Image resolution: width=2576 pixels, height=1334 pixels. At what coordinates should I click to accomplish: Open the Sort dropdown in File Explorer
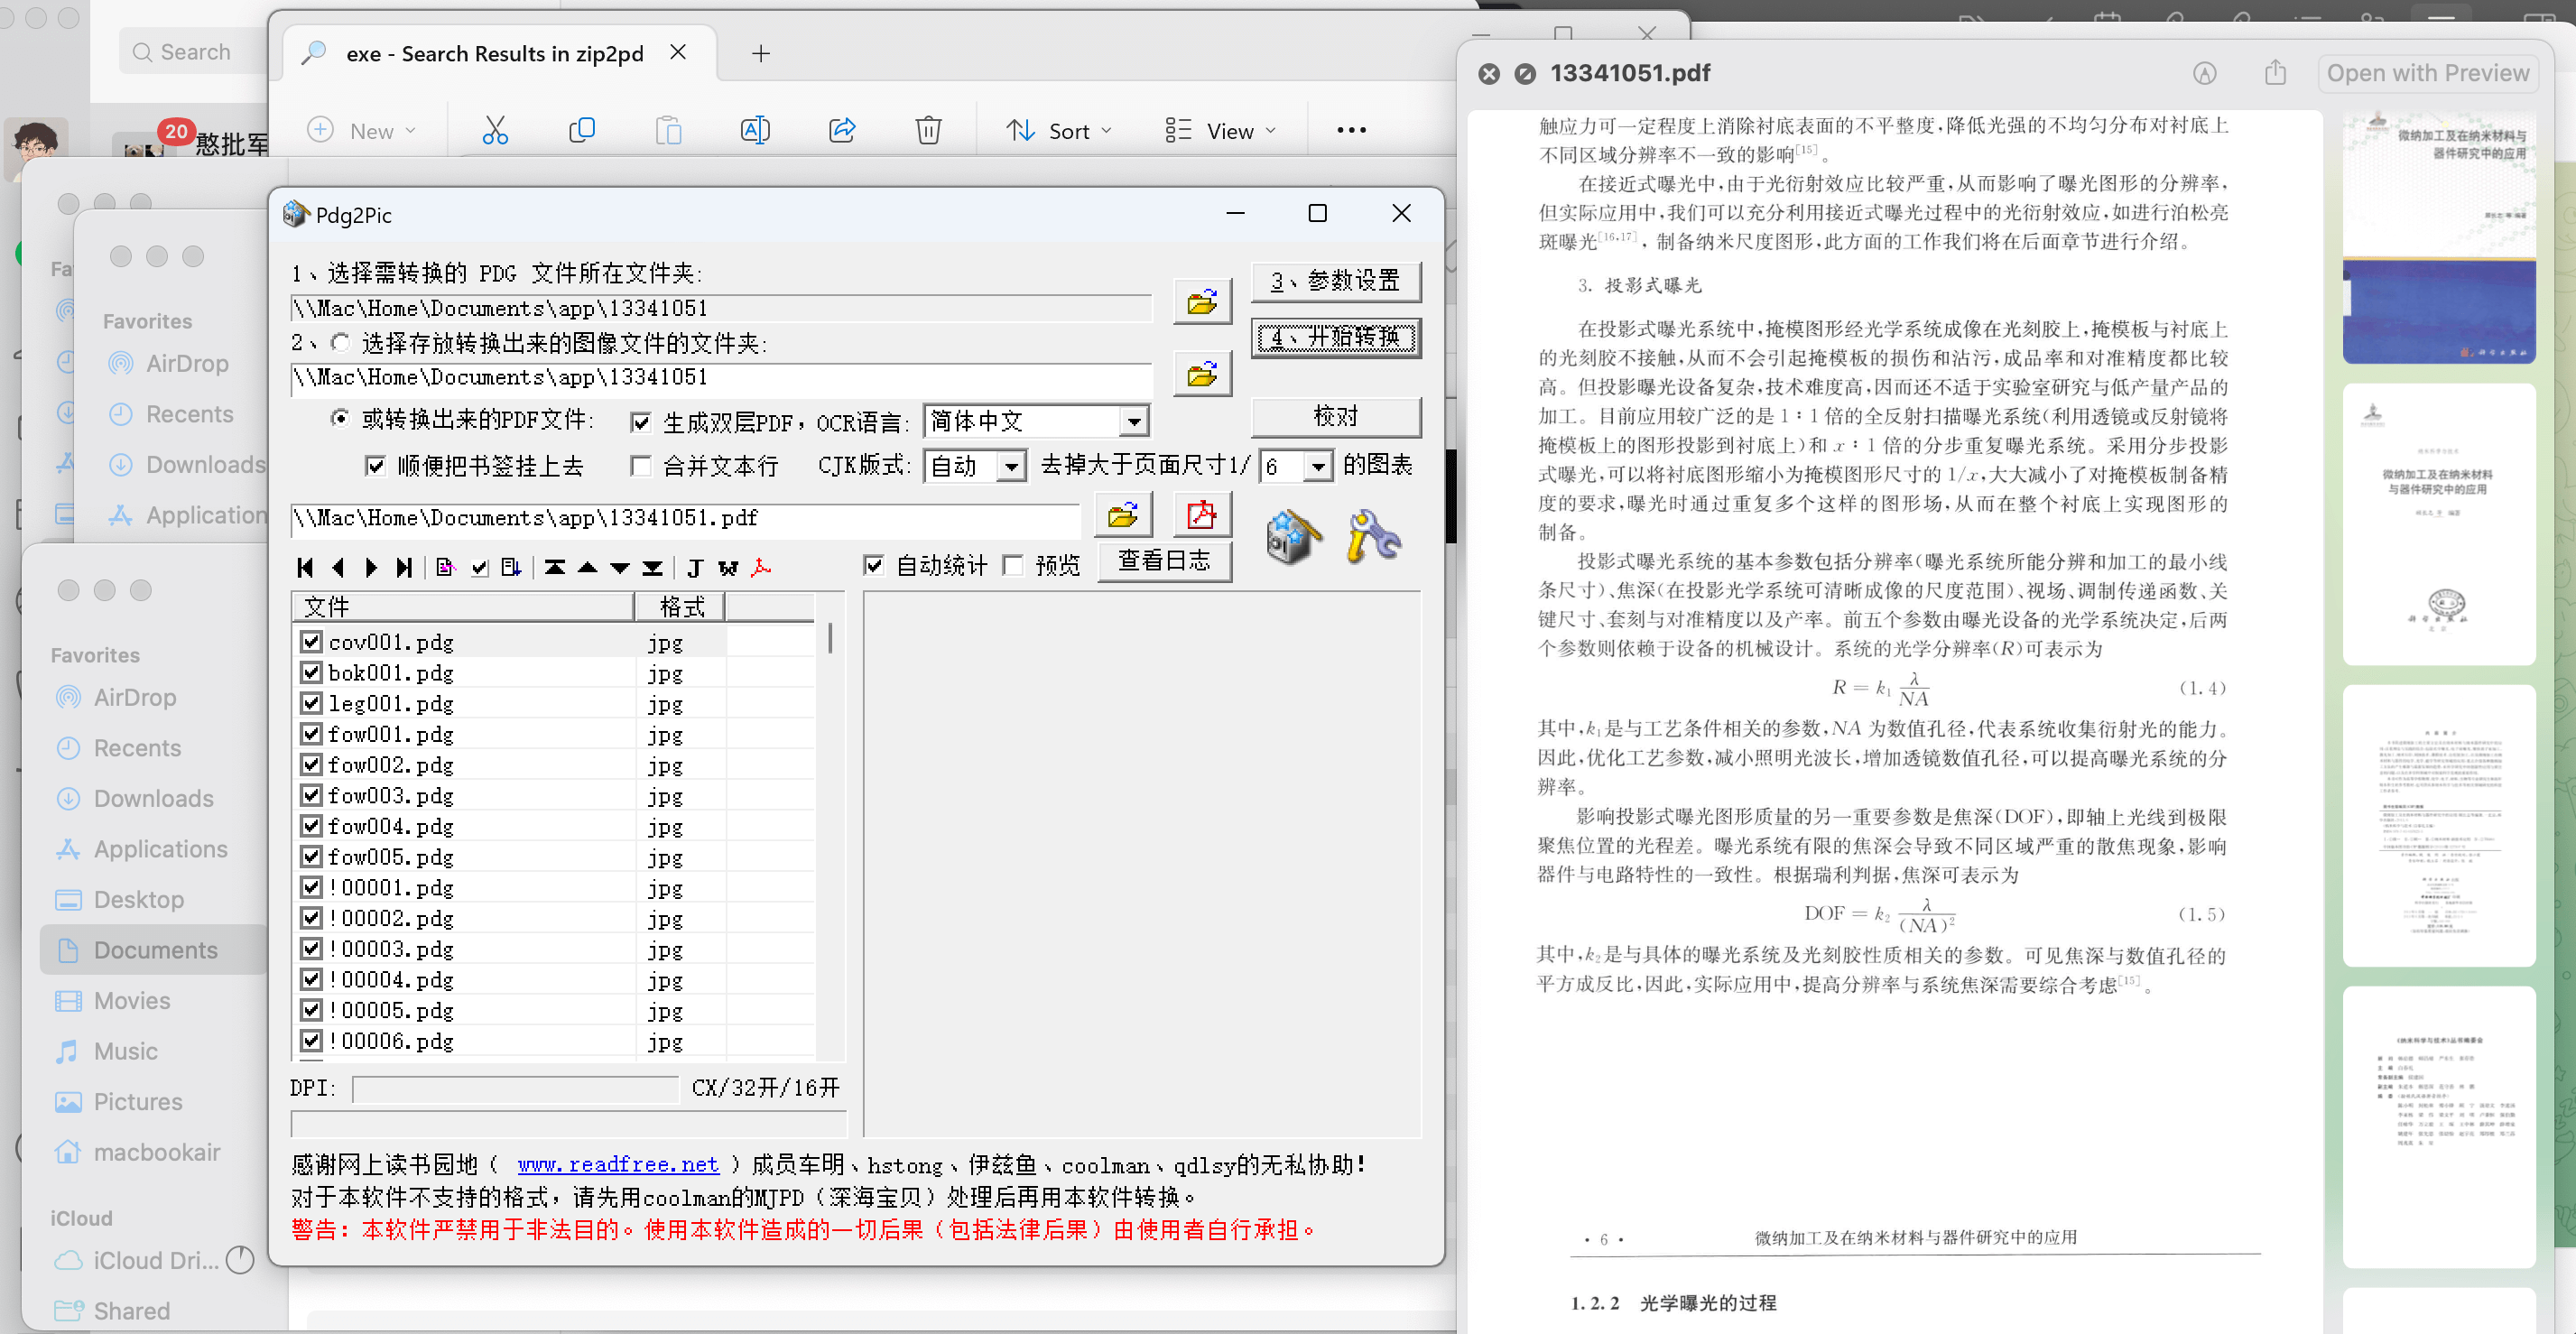(x=1058, y=129)
